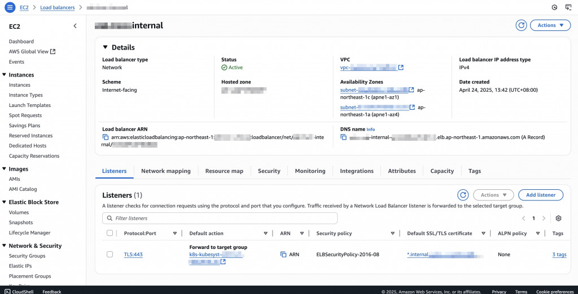Select the TLS:443 listener checkbox
The image size is (578, 294).
coord(110,254)
